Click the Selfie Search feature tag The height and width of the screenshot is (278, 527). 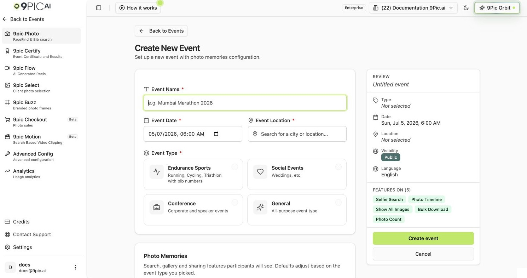389,199
